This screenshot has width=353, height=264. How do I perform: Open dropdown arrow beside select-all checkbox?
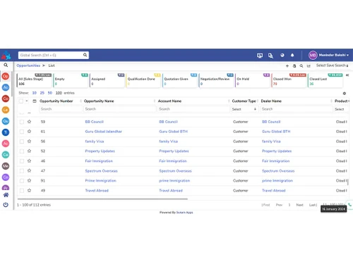tap(27, 101)
